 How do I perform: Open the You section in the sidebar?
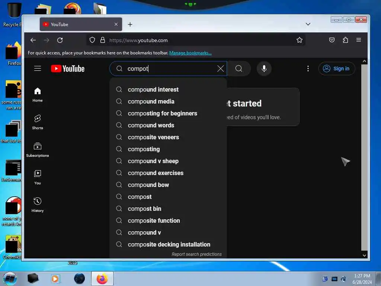(x=38, y=178)
